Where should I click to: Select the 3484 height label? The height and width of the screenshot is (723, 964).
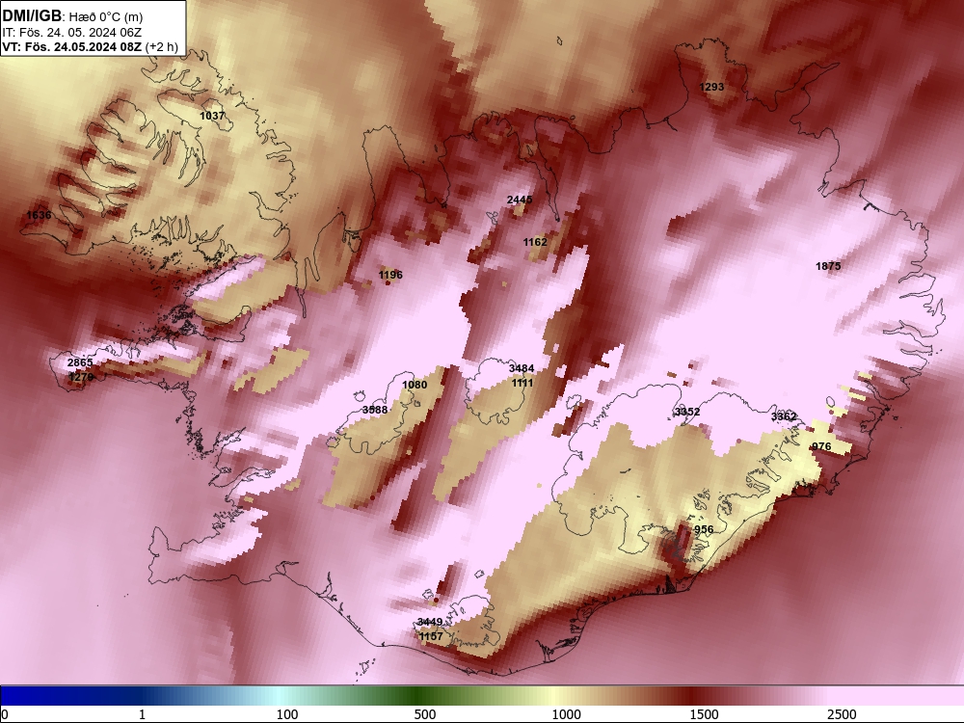pos(522,368)
